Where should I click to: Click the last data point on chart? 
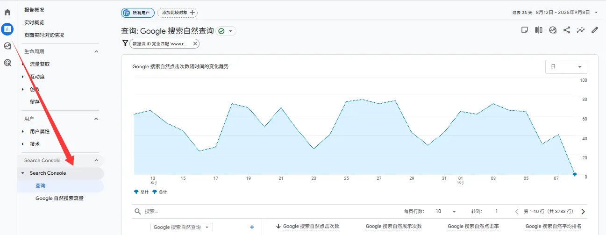(575, 174)
